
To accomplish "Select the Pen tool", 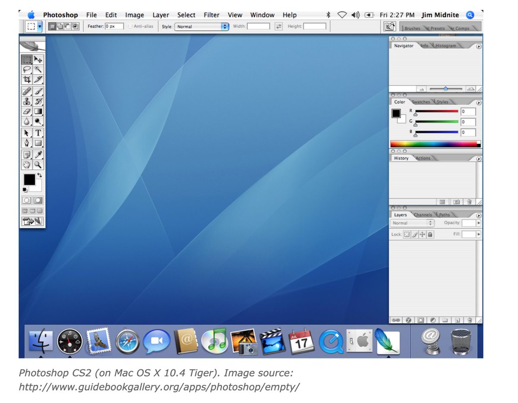I will (27, 143).
